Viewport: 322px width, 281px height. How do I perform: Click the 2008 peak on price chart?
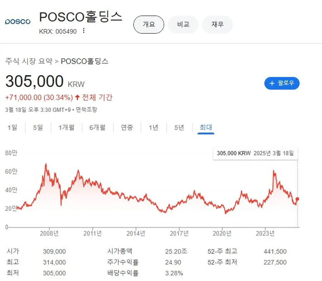pyautogui.click(x=45, y=164)
